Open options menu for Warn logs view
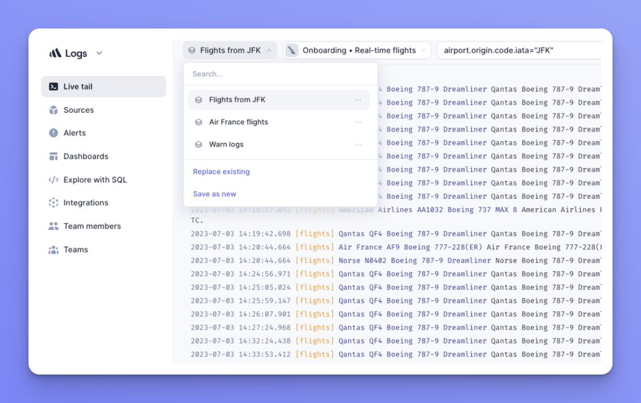 359,144
